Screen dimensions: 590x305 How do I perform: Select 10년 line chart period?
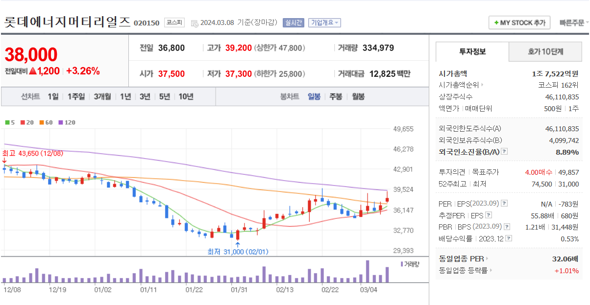[x=186, y=96]
